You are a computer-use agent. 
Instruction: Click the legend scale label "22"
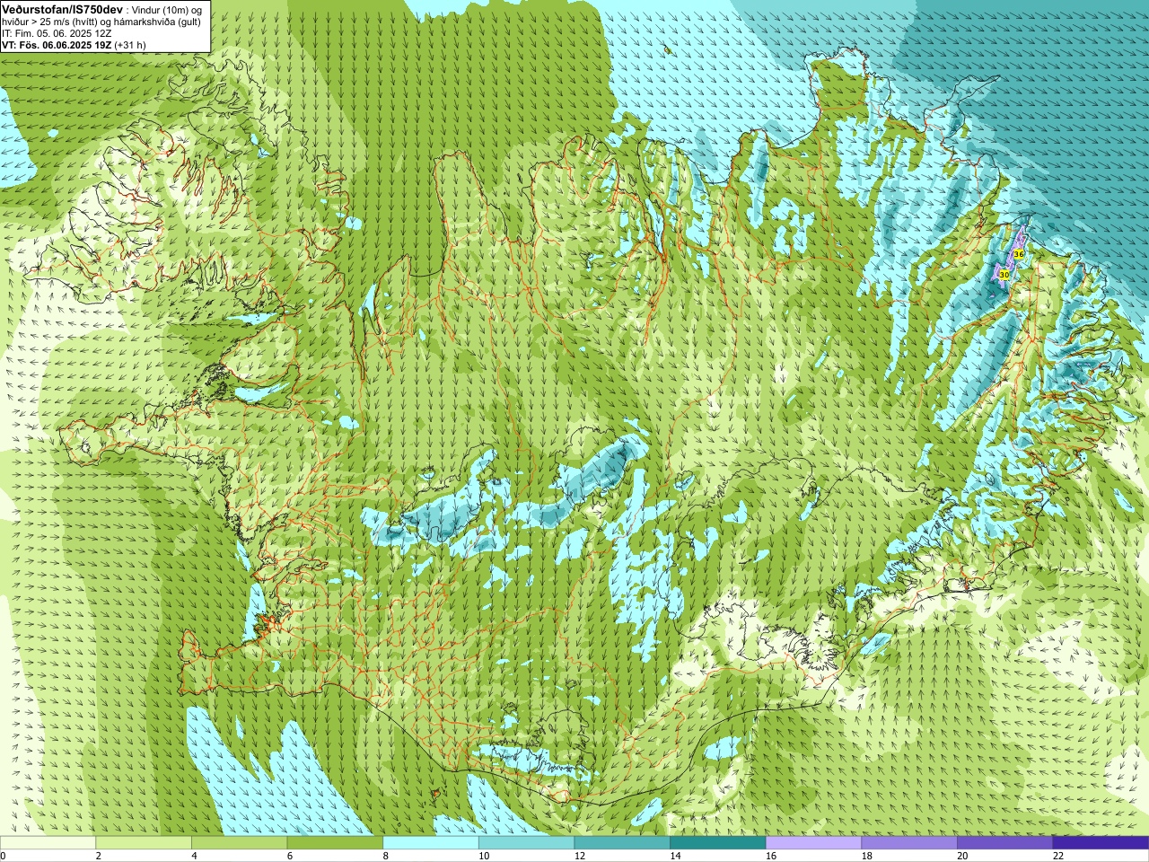pyautogui.click(x=1058, y=856)
